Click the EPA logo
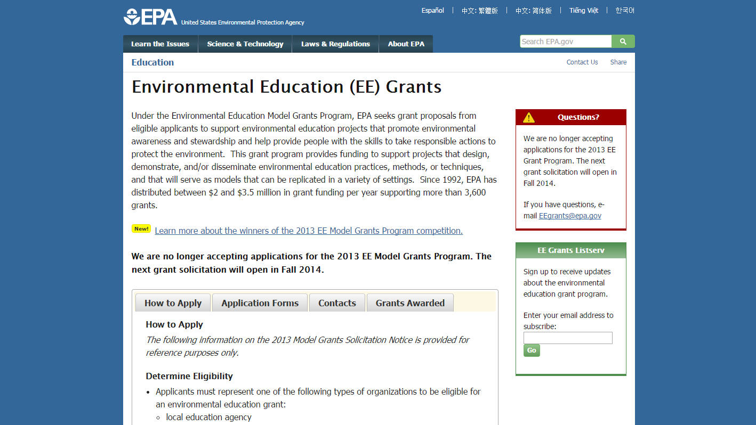 pos(150,17)
